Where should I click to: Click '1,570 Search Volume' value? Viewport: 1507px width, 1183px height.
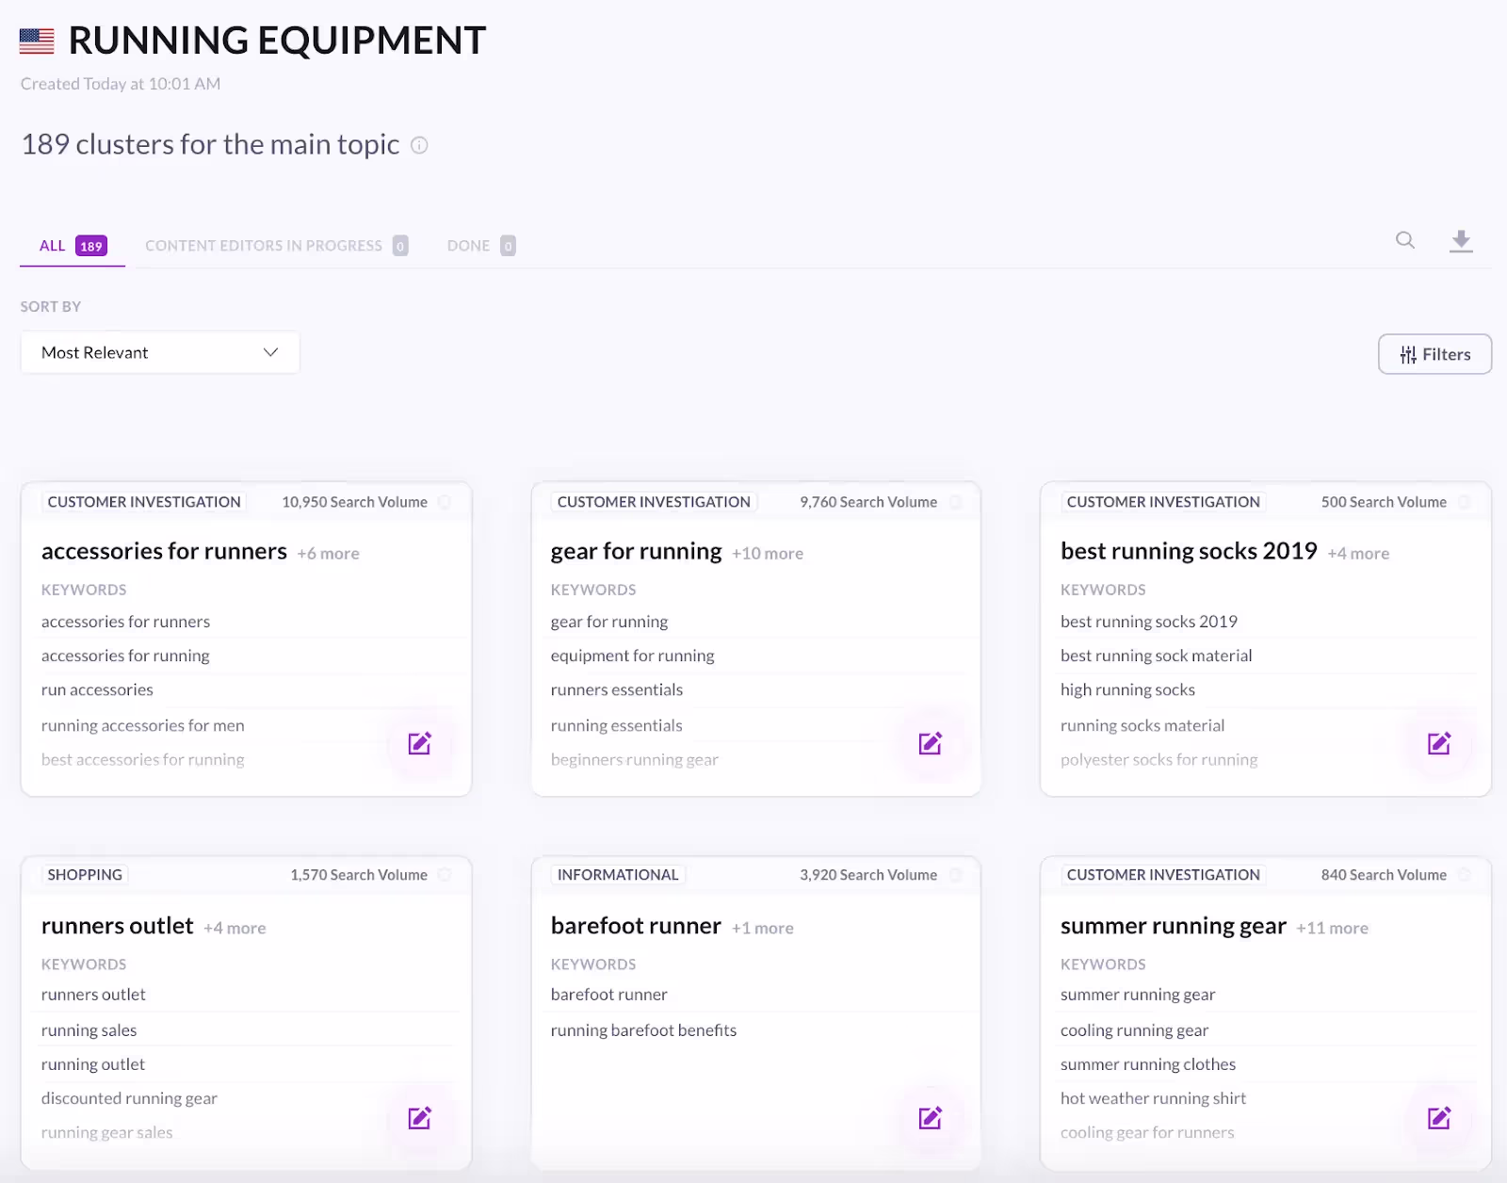click(359, 875)
